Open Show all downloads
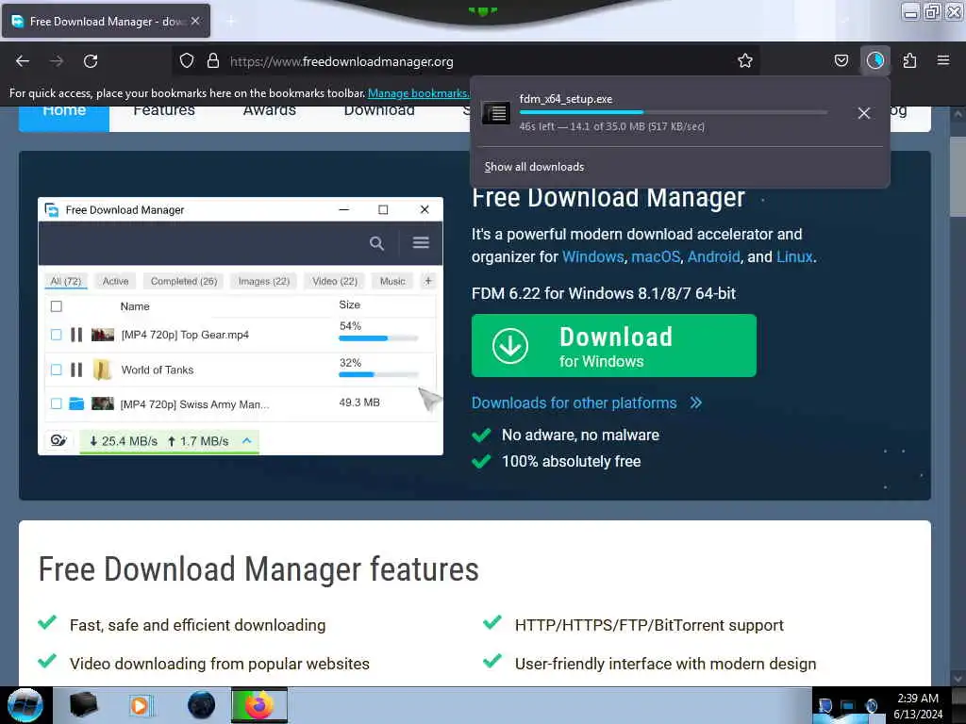 [x=534, y=167]
